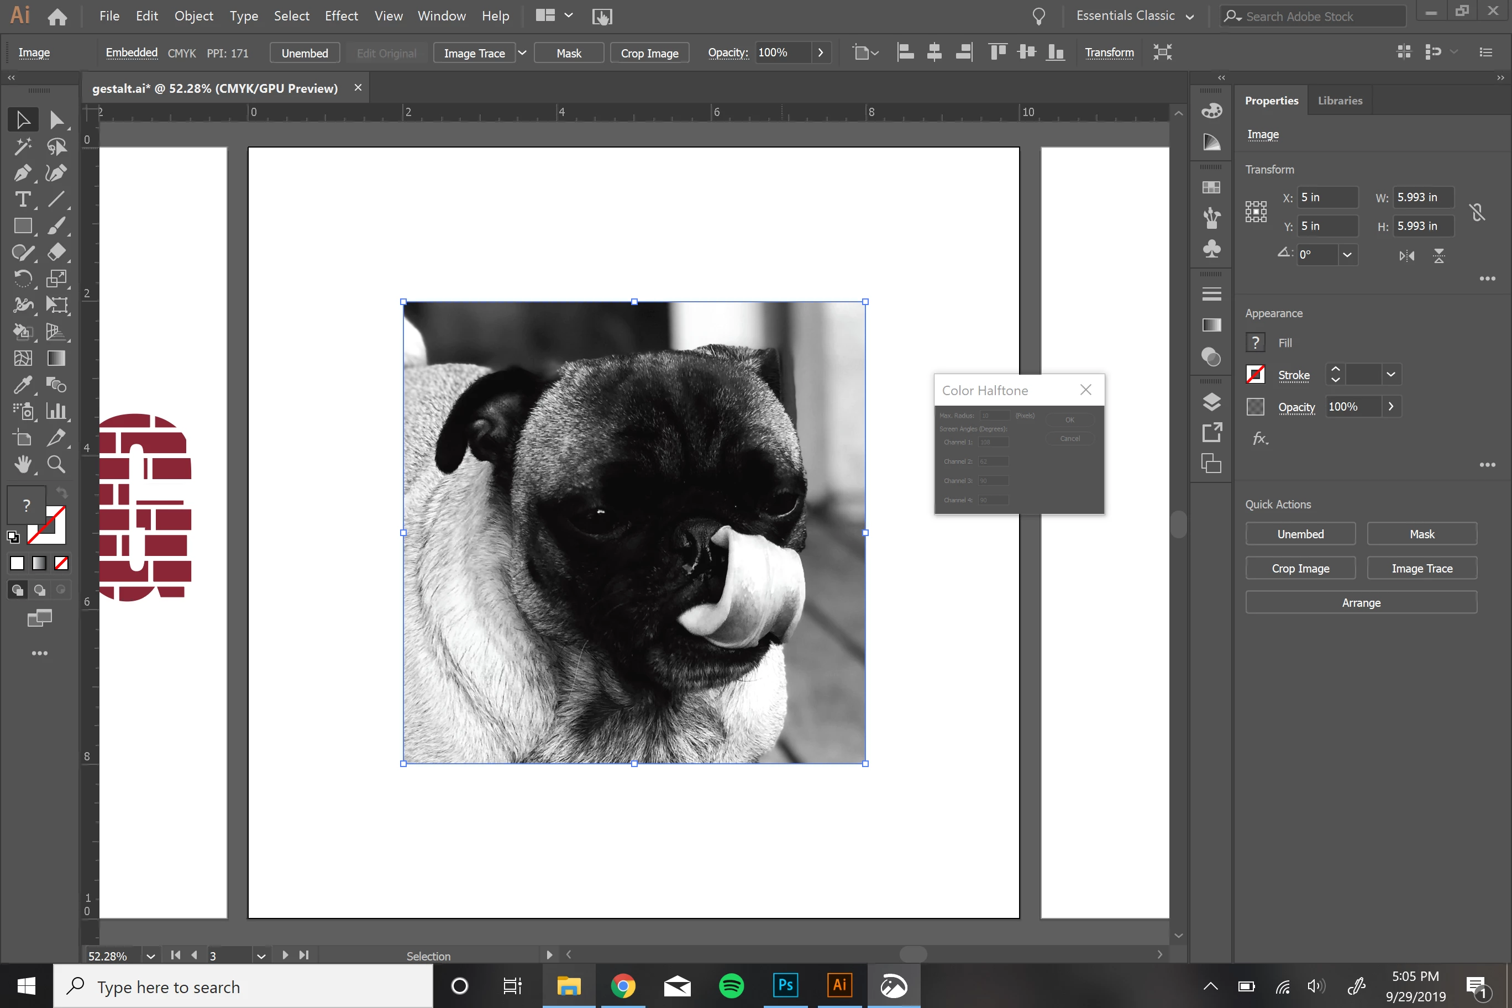The height and width of the screenshot is (1008, 1512).
Task: Select the Eyedropper tool
Action: [23, 385]
